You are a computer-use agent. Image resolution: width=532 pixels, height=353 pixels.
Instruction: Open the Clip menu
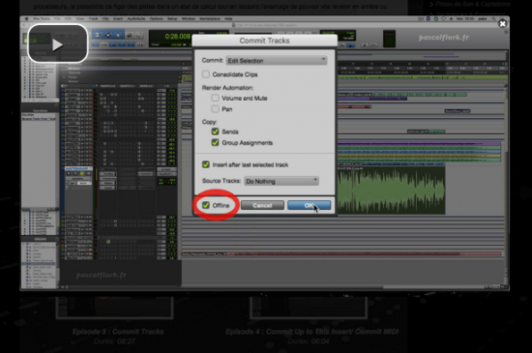click(105, 18)
